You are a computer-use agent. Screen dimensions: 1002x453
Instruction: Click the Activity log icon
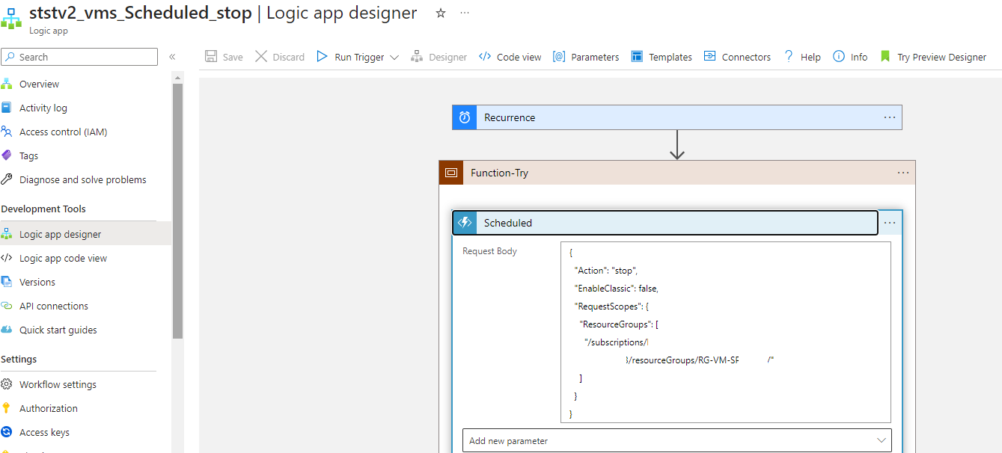point(7,108)
